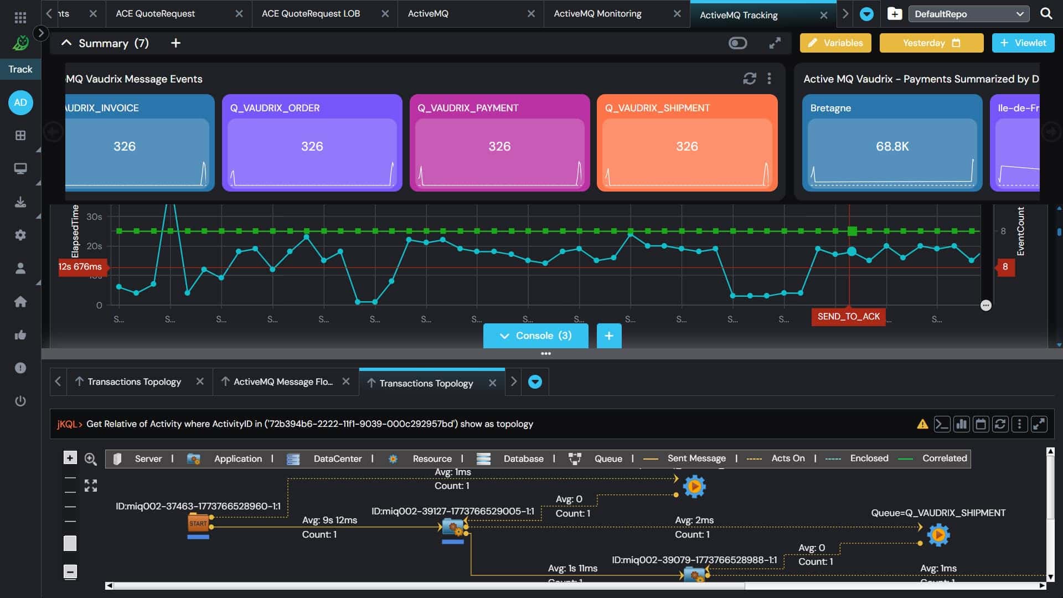1063x598 pixels.
Task: Open the DefaultRepo repository dropdown
Action: tap(968, 13)
